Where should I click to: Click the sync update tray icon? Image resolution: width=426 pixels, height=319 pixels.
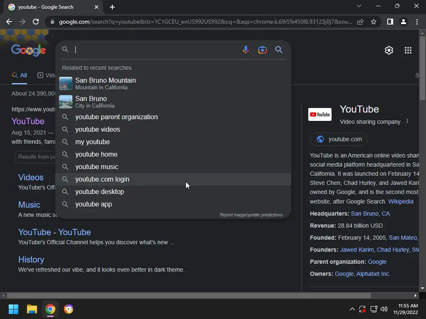(362, 309)
